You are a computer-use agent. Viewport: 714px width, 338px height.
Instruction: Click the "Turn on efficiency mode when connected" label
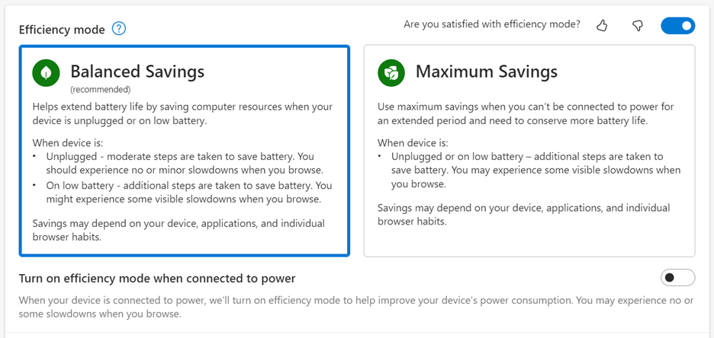[x=157, y=279]
